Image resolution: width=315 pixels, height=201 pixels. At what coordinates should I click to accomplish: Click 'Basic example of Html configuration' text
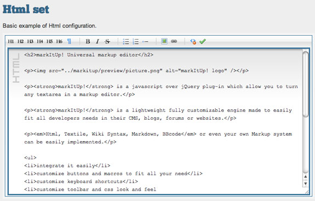[49, 26]
